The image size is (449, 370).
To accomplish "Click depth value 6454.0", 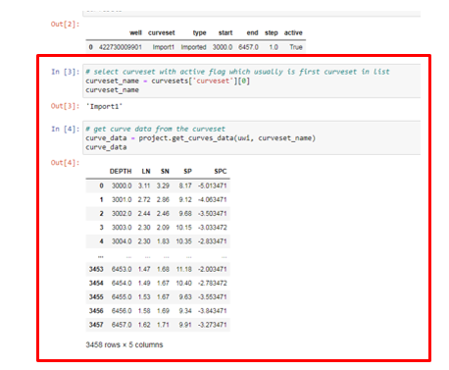I will click(x=122, y=283).
